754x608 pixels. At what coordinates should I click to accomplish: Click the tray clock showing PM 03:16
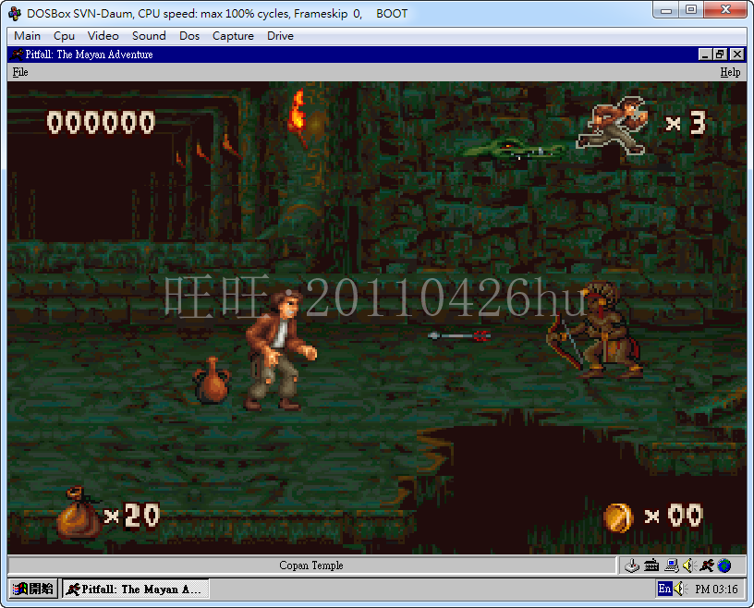(716, 589)
